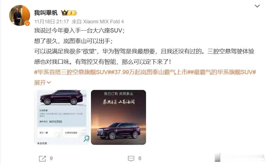The image size is (267, 164).
Task: Click the crown membership level badge
Action: pyautogui.click(x=69, y=13)
